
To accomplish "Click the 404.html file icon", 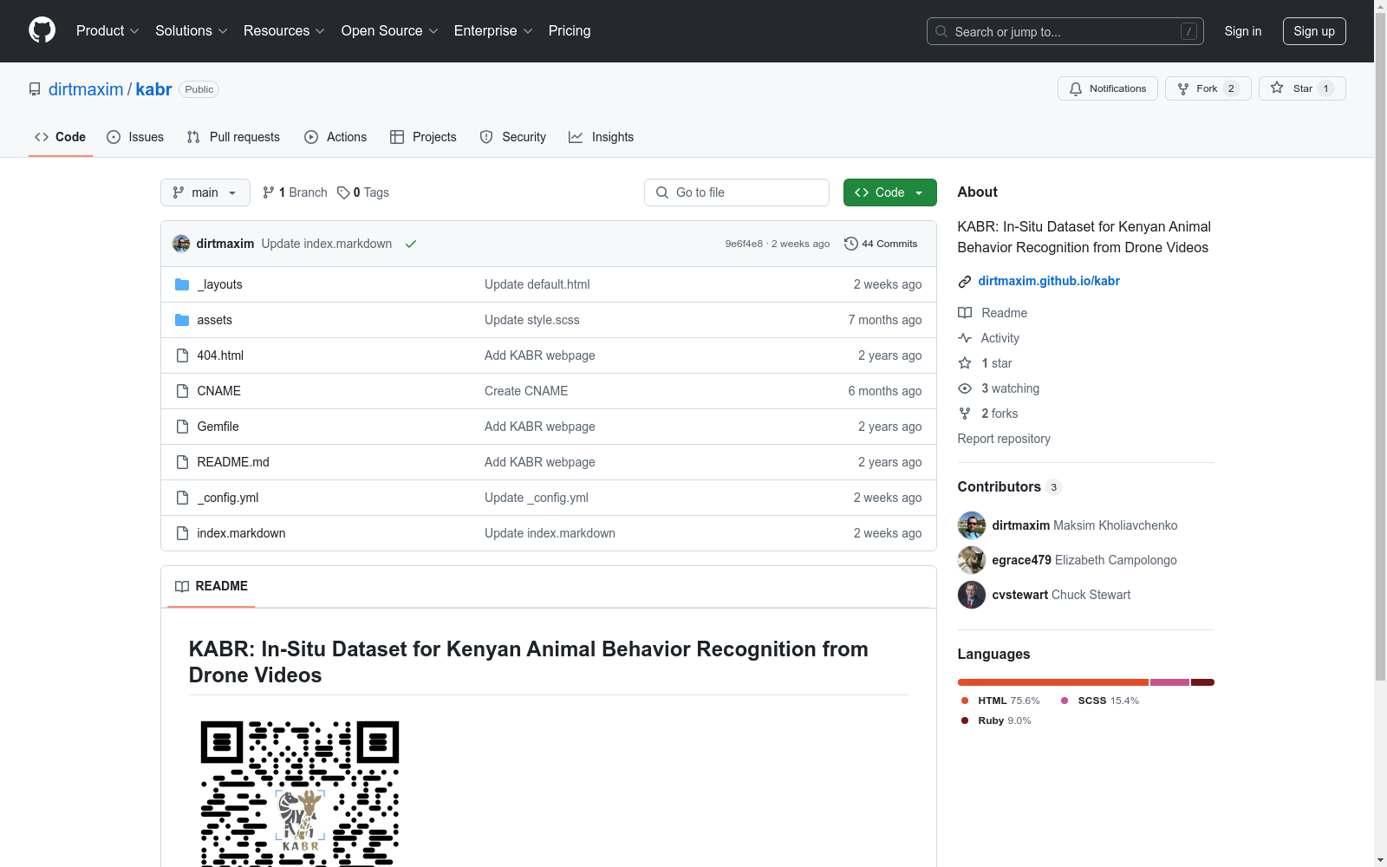I will pyautogui.click(x=182, y=355).
